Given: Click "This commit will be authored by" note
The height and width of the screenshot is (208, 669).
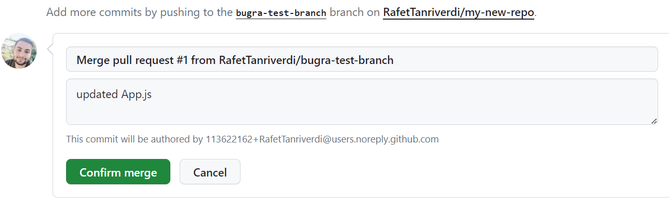Looking at the screenshot, I should click(x=135, y=139).
